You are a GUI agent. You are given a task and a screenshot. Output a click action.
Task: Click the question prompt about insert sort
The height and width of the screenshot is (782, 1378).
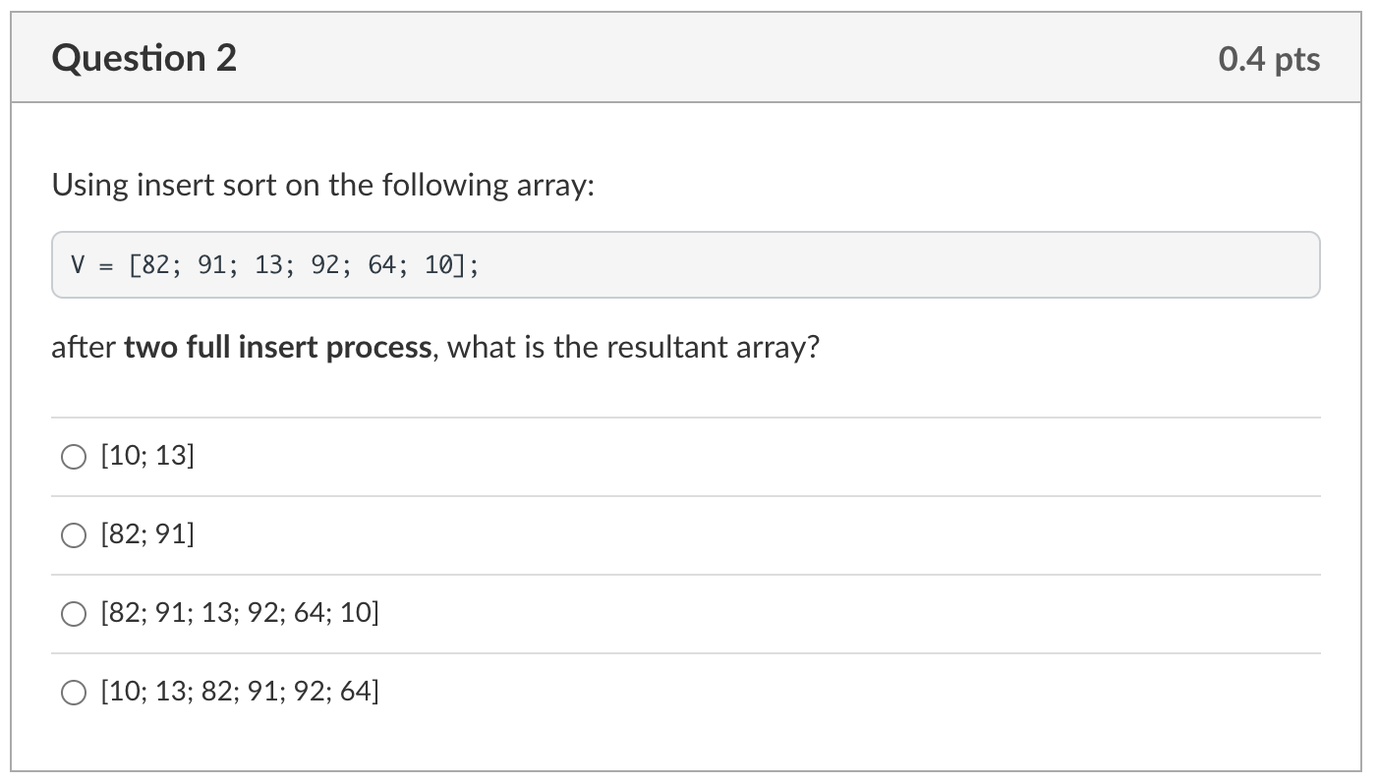point(324,184)
